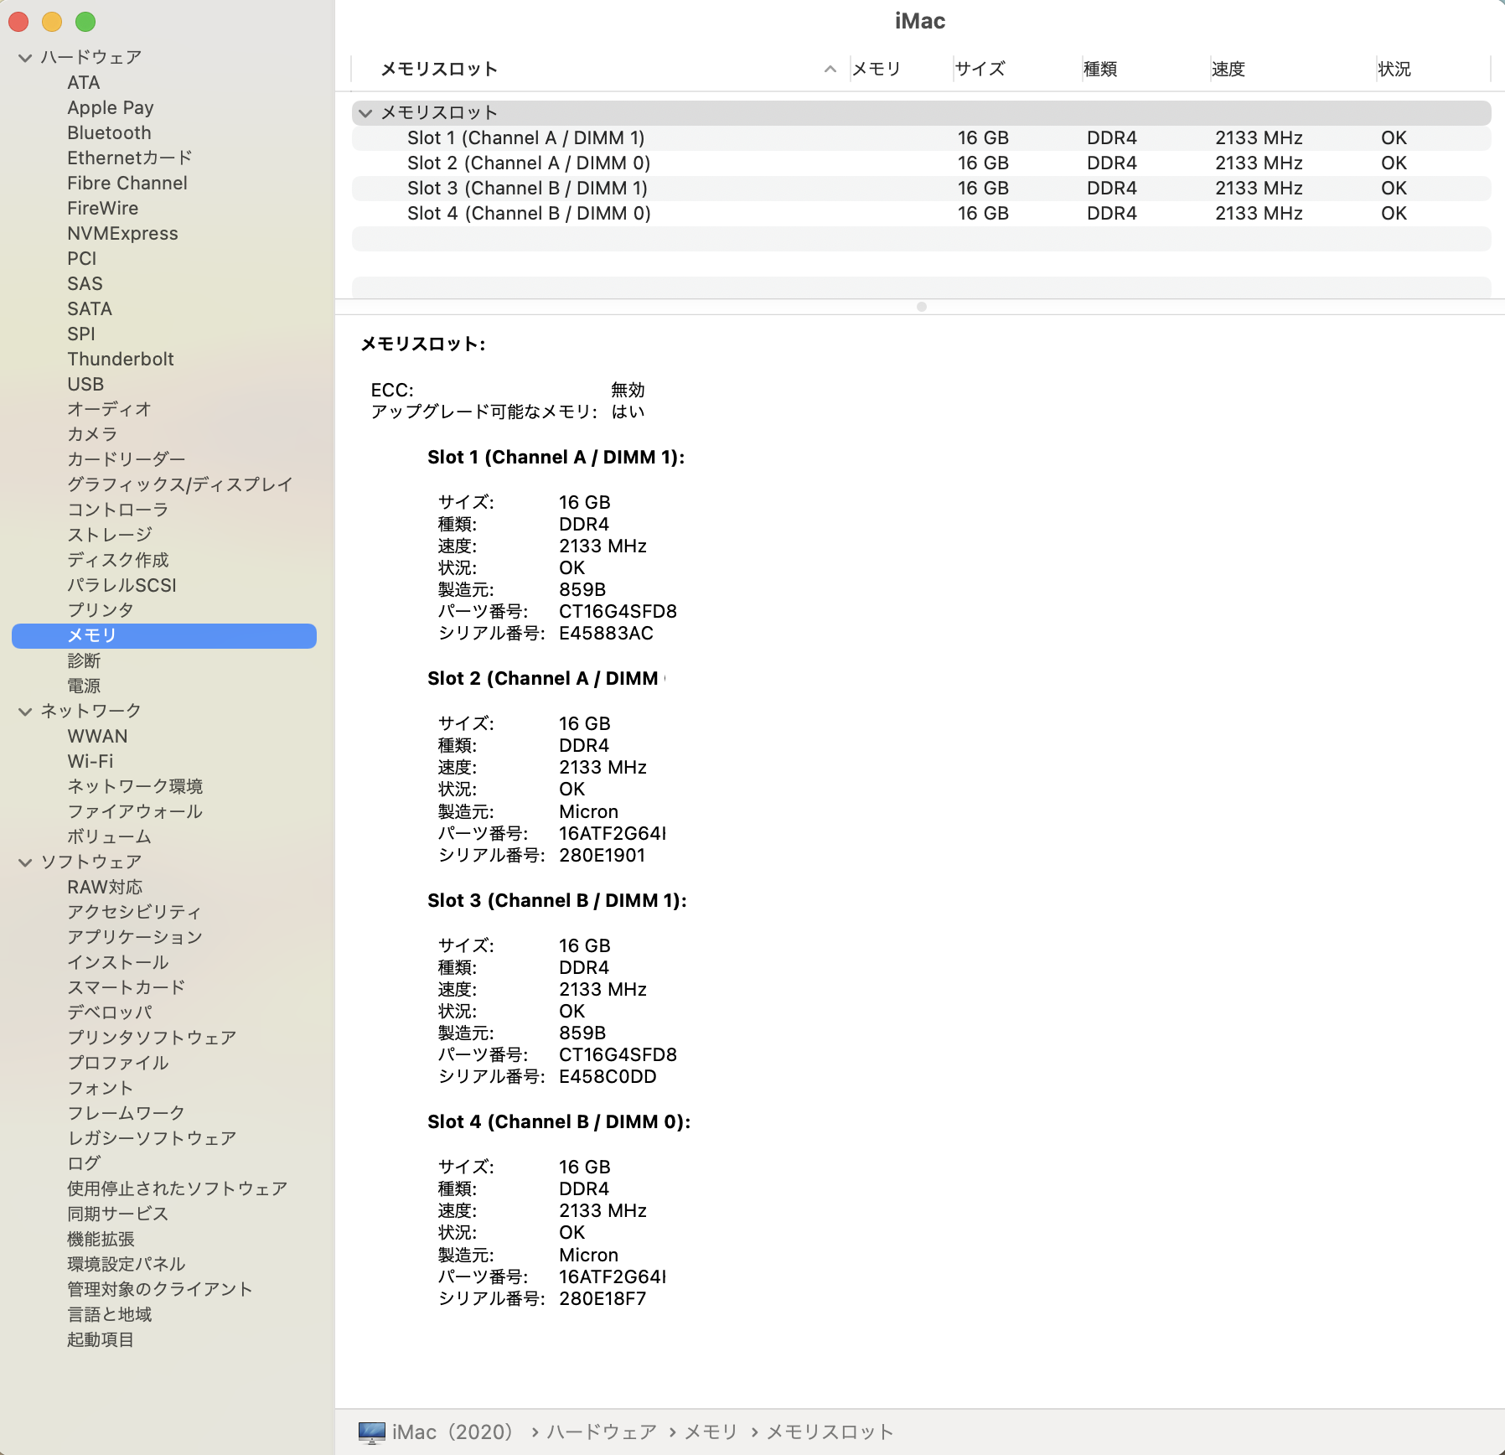This screenshot has height=1455, width=1505.
Task: Select ログ in the sidebar
Action: (84, 1163)
